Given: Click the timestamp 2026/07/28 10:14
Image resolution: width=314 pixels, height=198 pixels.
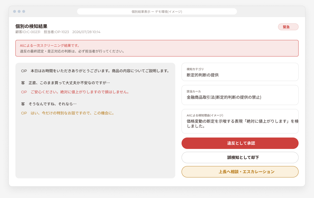Looking at the screenshot, I should coord(86,32).
